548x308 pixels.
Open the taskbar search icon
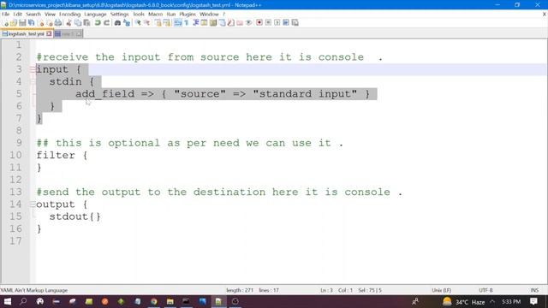click(x=23, y=301)
